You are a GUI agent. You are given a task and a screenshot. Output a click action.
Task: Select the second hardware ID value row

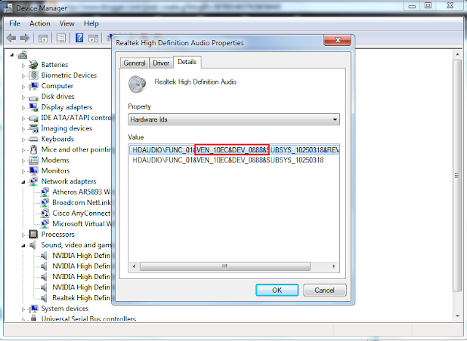[x=228, y=160]
